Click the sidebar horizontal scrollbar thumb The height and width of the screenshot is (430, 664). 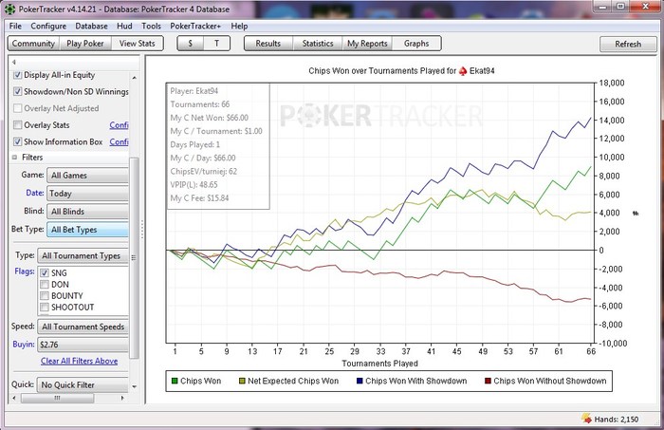pos(57,398)
